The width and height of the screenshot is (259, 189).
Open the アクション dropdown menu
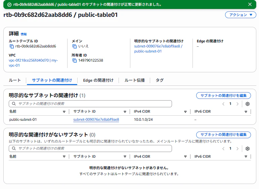point(241,15)
